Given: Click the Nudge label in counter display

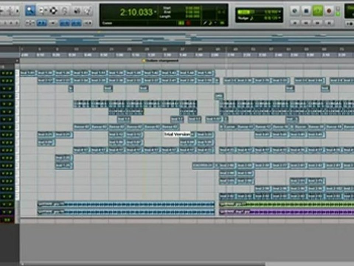Looking at the screenshot, I should 244,18.
